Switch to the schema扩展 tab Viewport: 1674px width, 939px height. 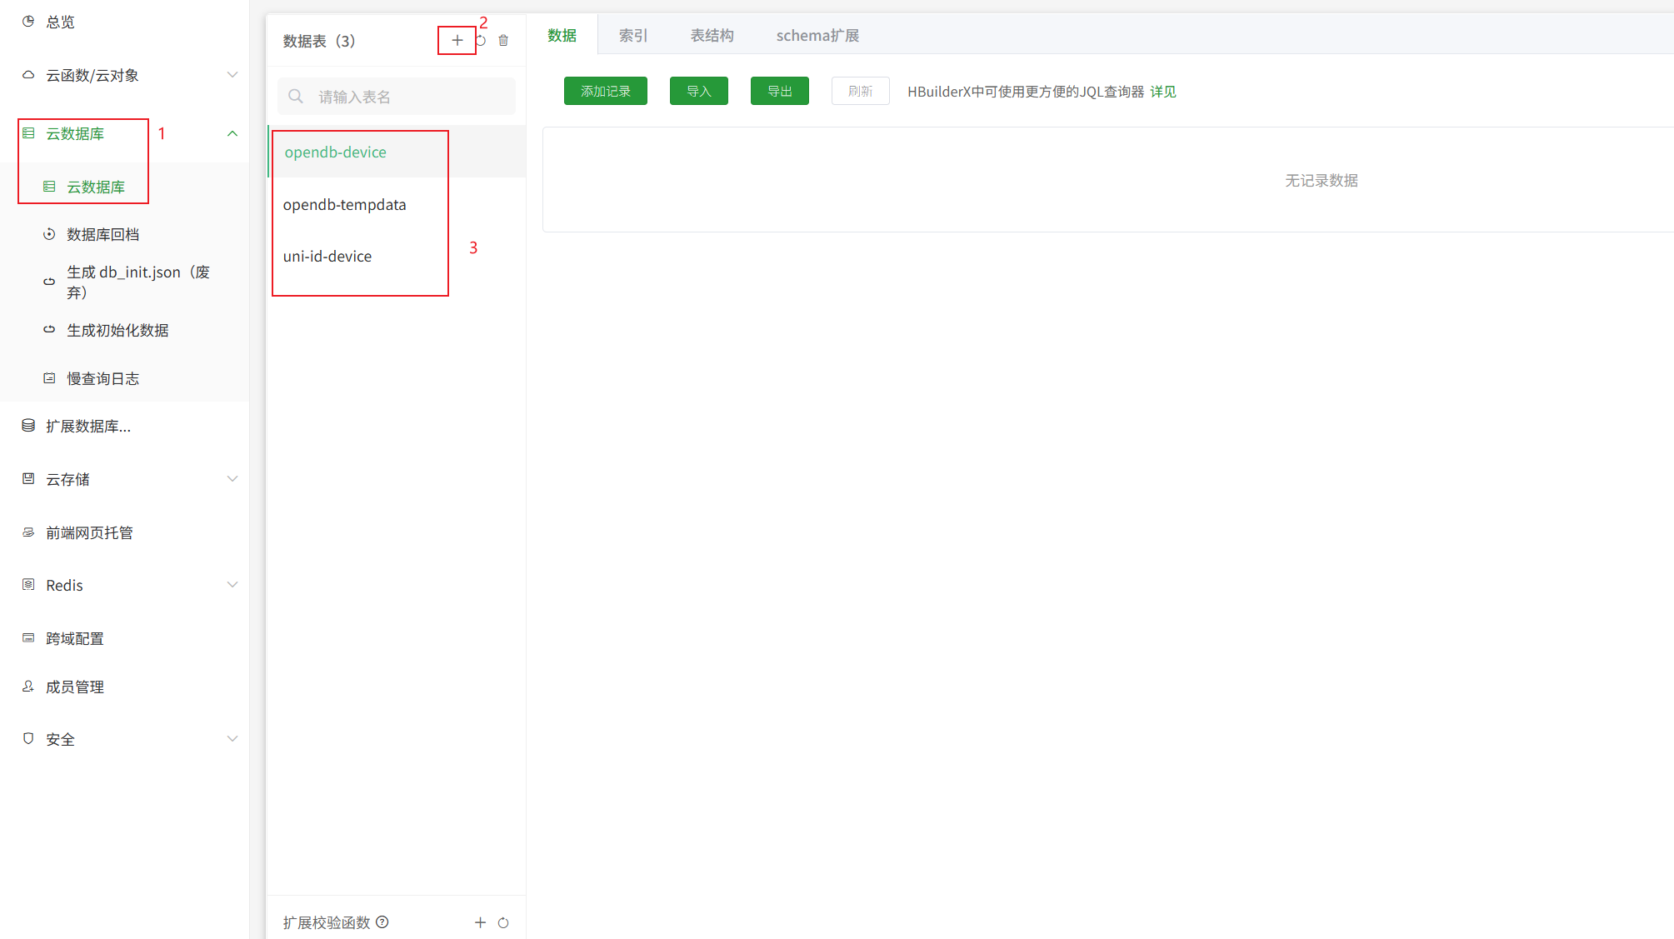[x=817, y=35]
